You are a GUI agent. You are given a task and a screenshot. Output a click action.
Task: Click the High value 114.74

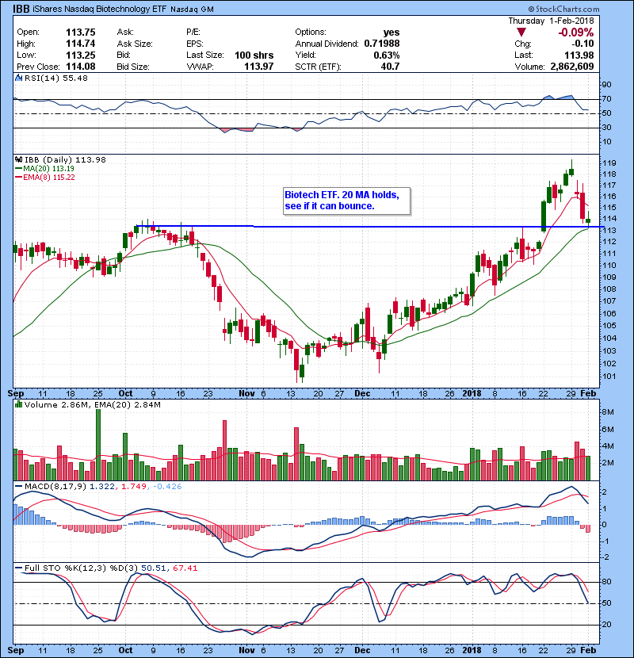81,44
